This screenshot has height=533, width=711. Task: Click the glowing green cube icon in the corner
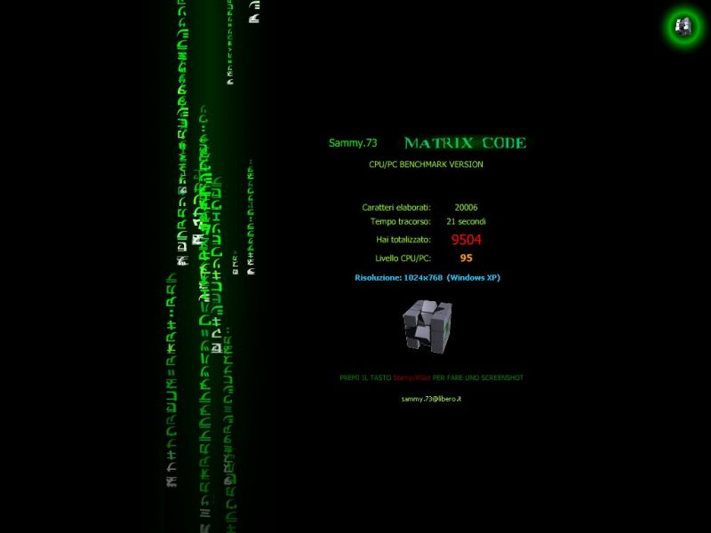[x=683, y=26]
